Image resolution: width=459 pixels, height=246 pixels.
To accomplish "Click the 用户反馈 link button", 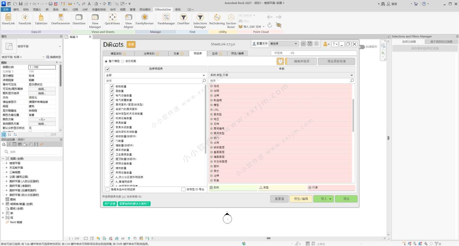I will (x=110, y=204).
